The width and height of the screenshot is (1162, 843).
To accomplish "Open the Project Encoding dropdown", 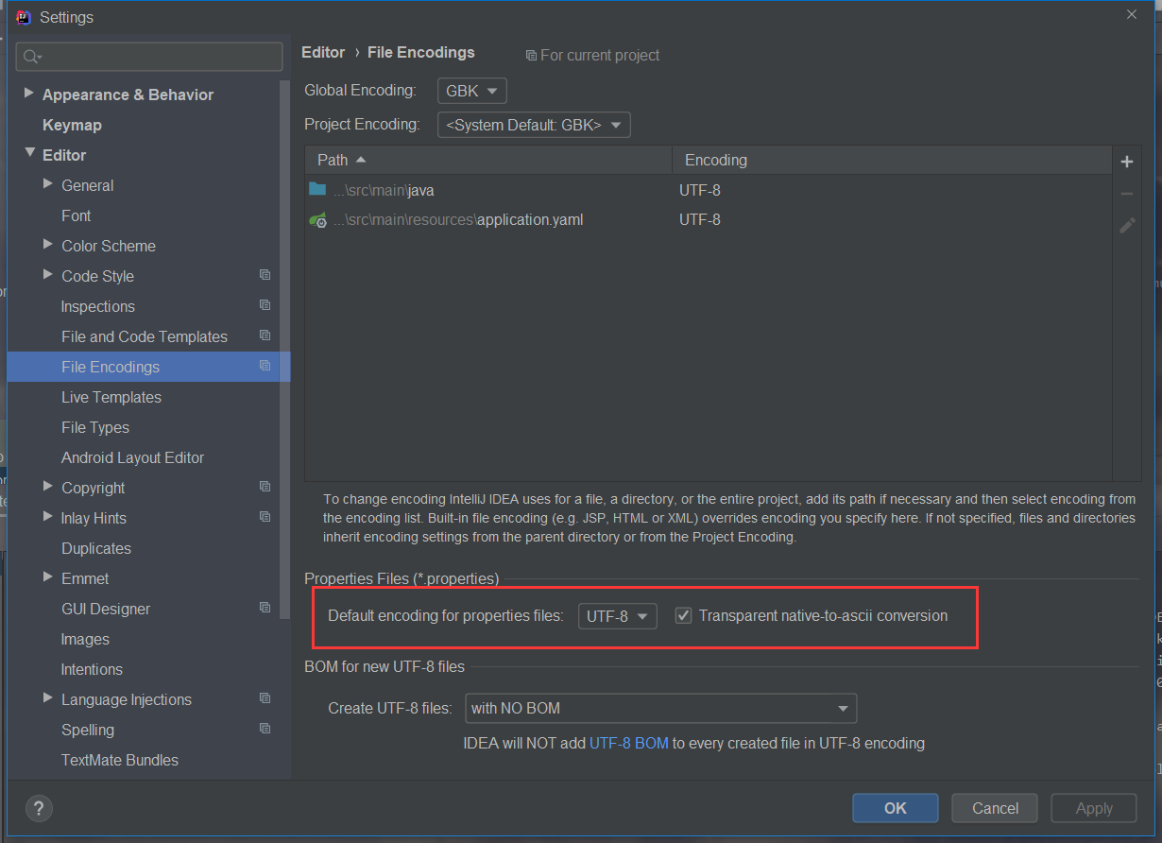I will point(534,125).
